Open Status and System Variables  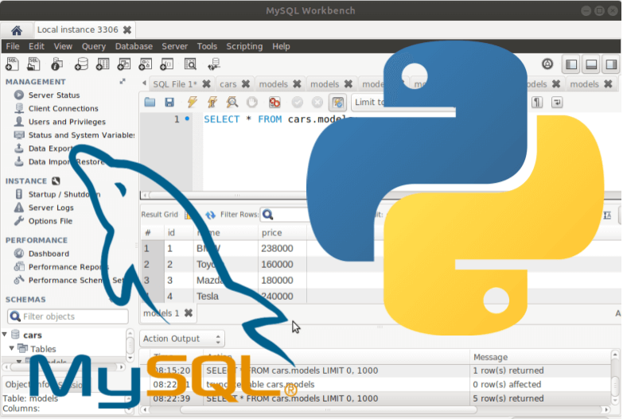(x=81, y=135)
